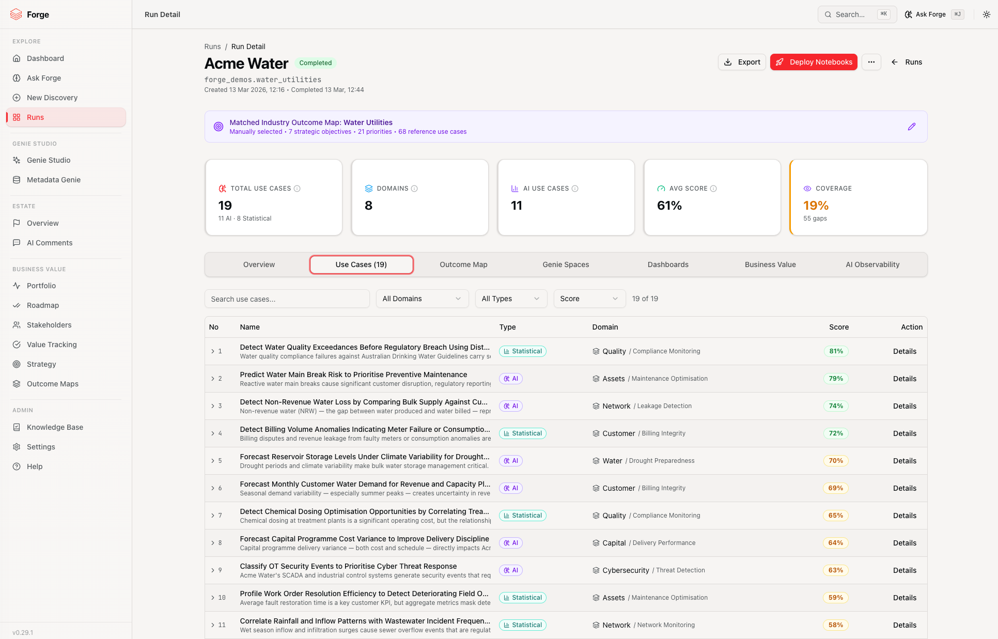Open Details for Predict Water Main Break Risk
This screenshot has height=639, width=998.
pos(905,379)
